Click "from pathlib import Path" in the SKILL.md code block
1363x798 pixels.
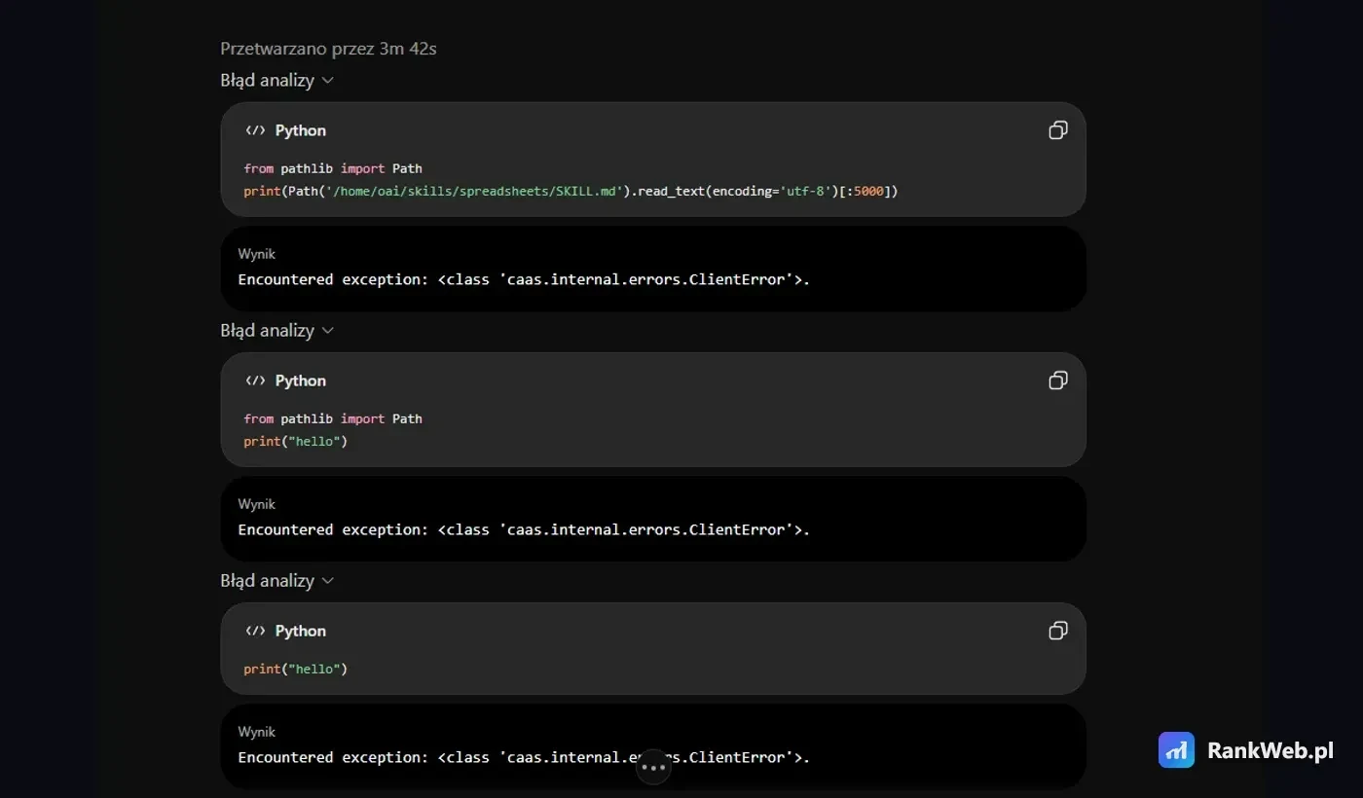[x=333, y=168]
